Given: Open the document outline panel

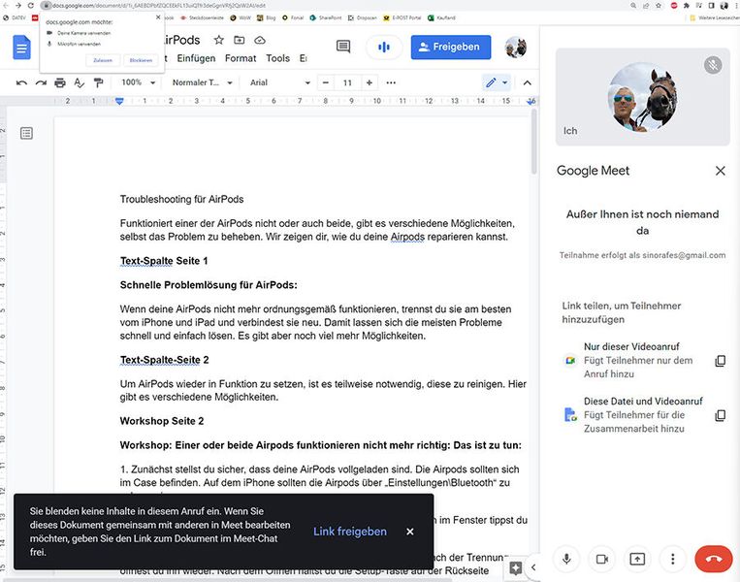Looking at the screenshot, I should pos(26,133).
